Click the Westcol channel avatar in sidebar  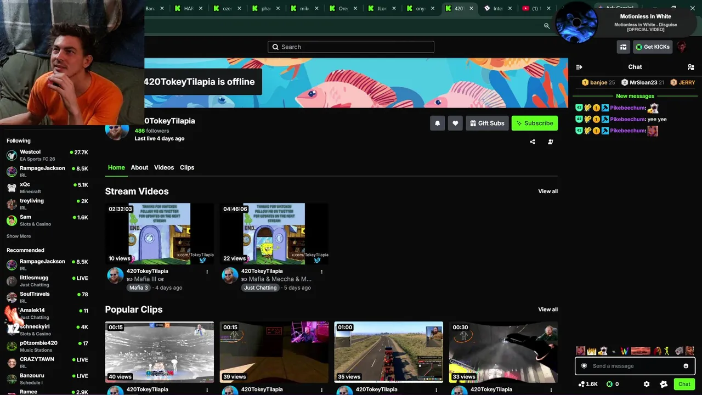coord(12,155)
